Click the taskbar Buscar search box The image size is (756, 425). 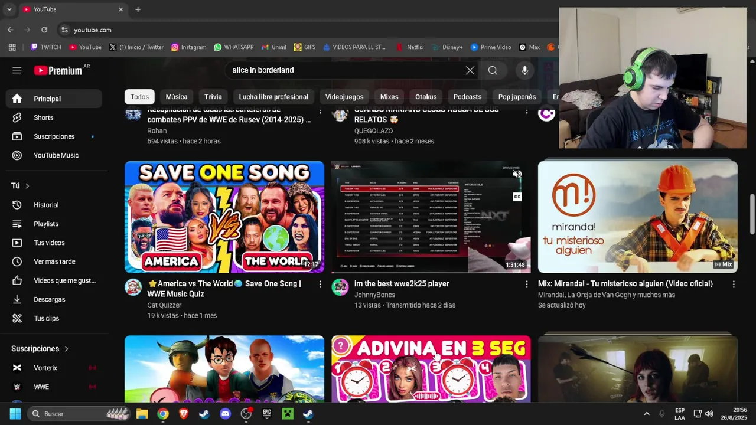[x=78, y=414]
